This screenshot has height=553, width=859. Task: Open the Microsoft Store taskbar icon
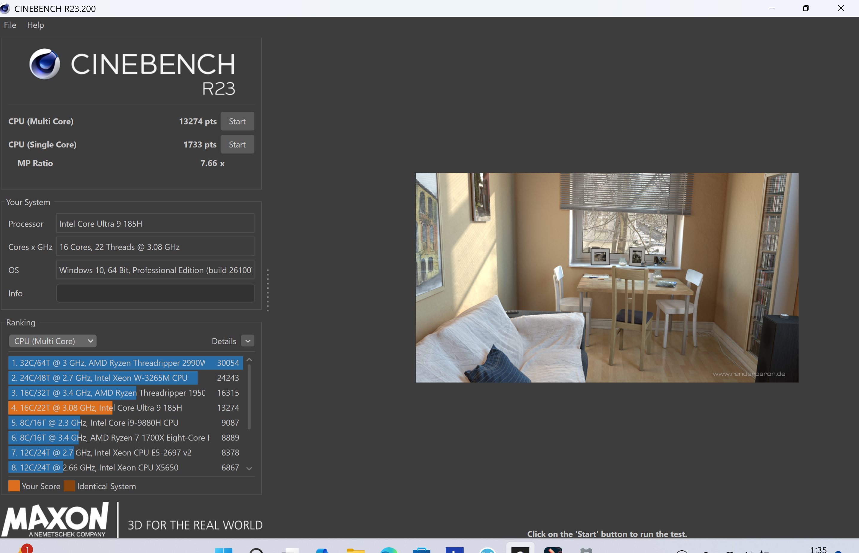pos(422,550)
